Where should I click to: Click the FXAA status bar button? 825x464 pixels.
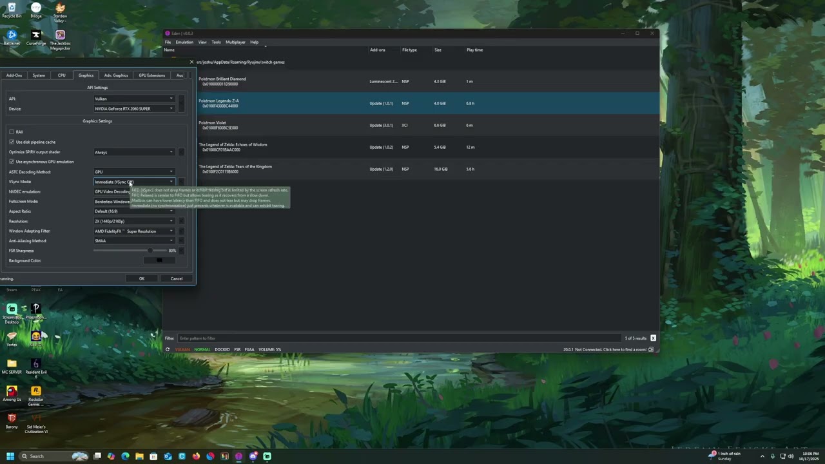click(x=249, y=349)
